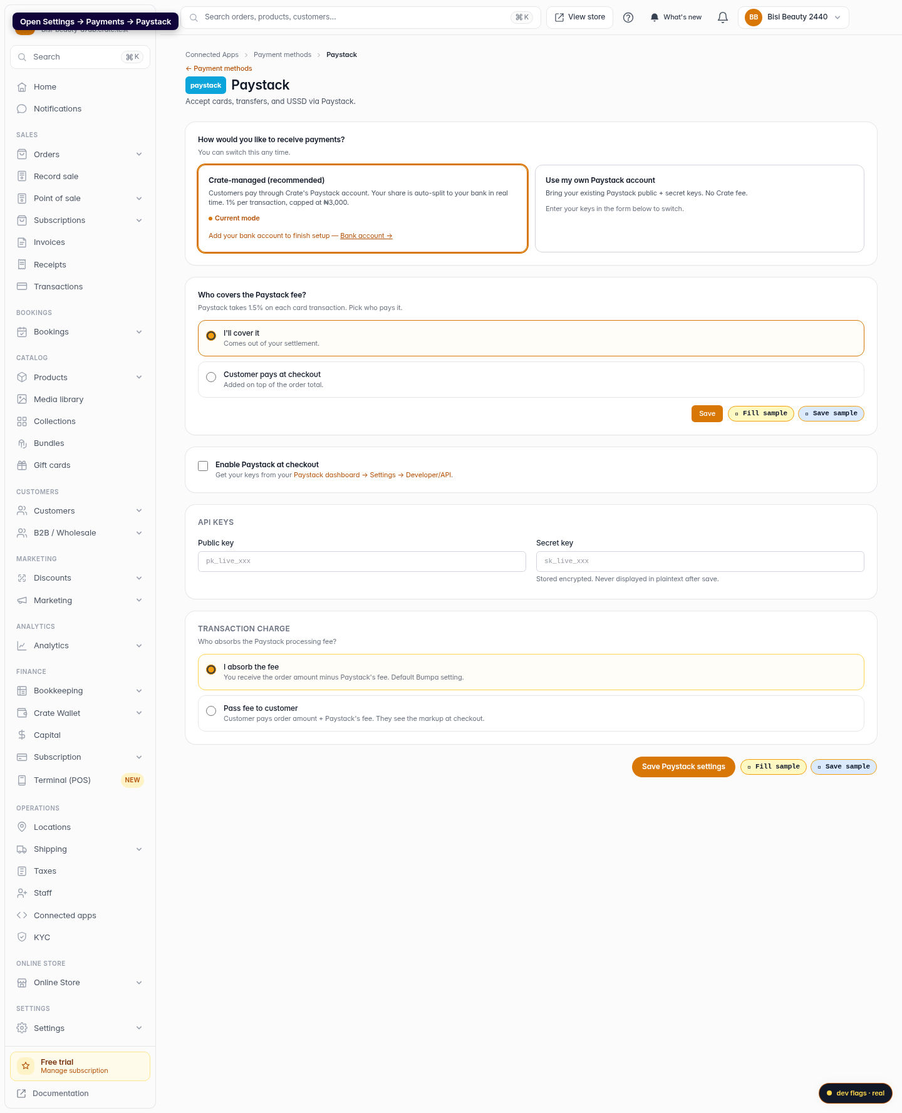The width and height of the screenshot is (902, 1113).
Task: Expand the B2B / Wholesale chevron
Action: coord(139,533)
